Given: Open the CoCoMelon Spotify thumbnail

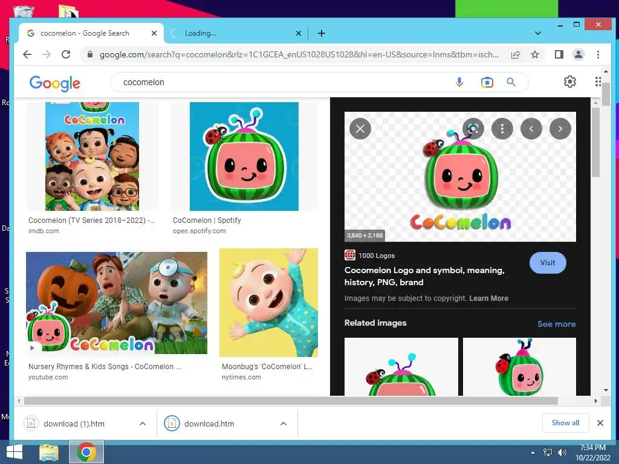Looking at the screenshot, I should pyautogui.click(x=244, y=156).
